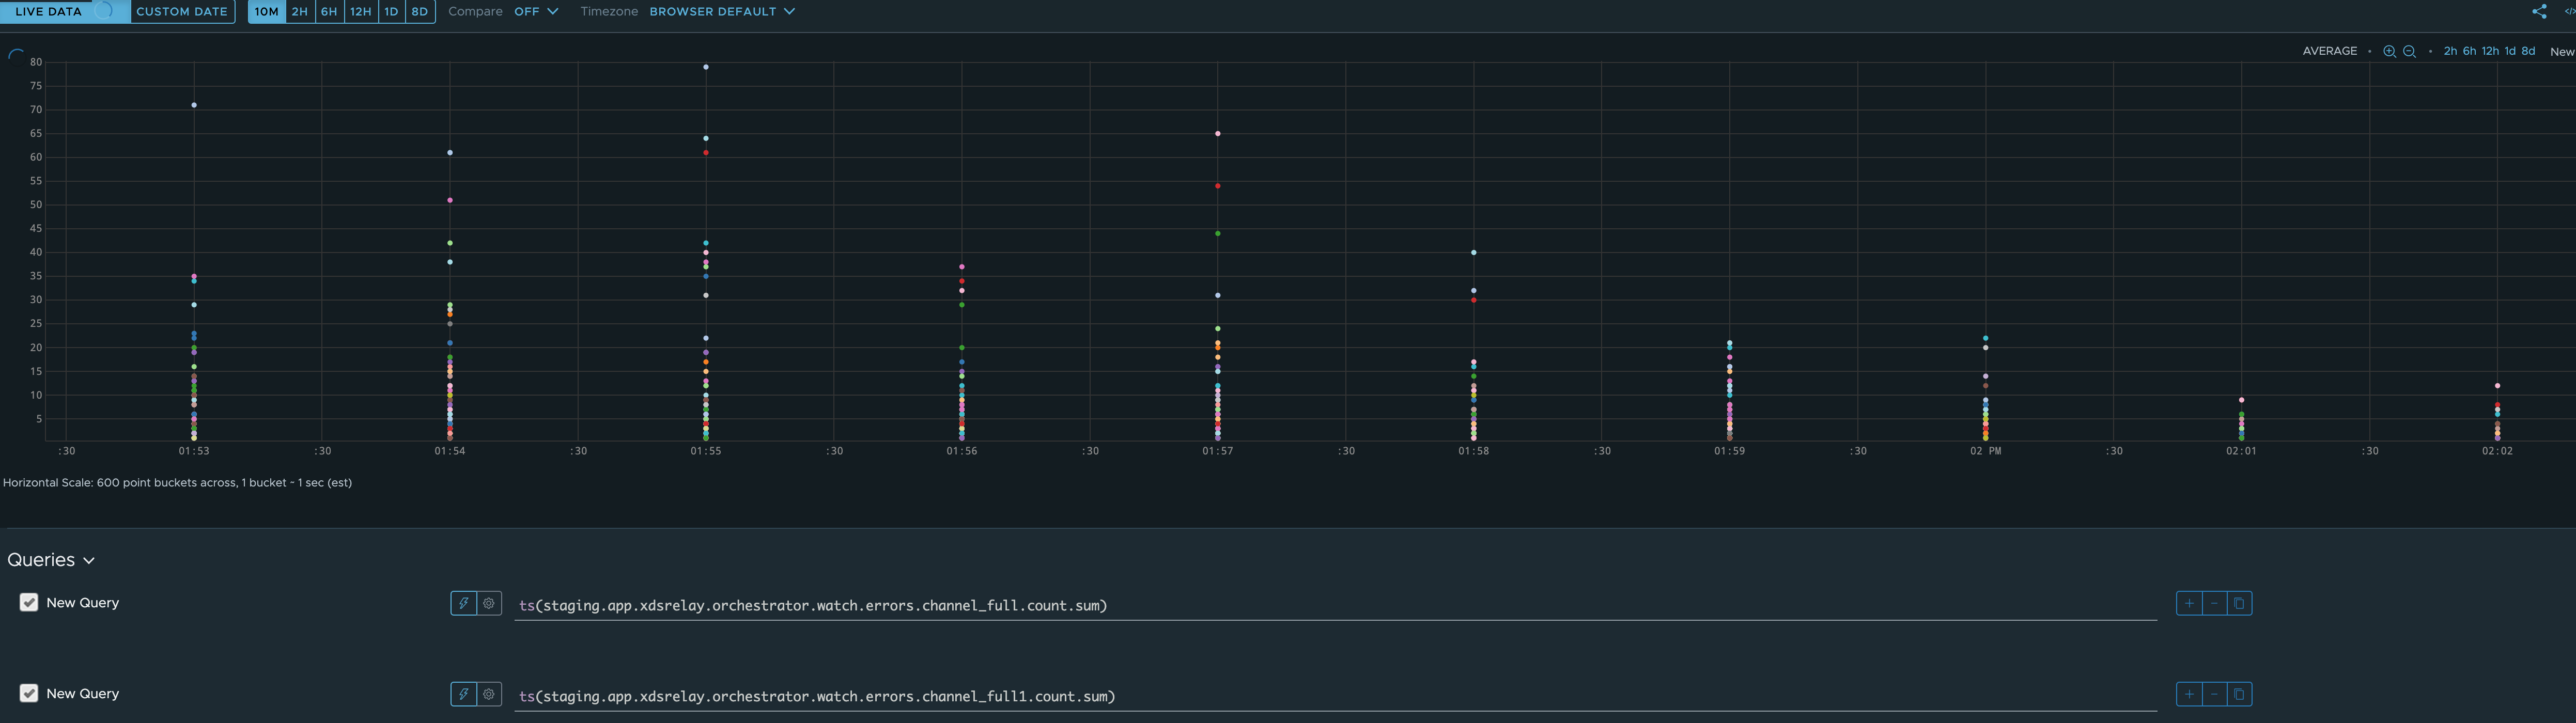Viewport: 2576px width, 723px height.
Task: Click the minus icon on the second query row
Action: coord(2214,694)
